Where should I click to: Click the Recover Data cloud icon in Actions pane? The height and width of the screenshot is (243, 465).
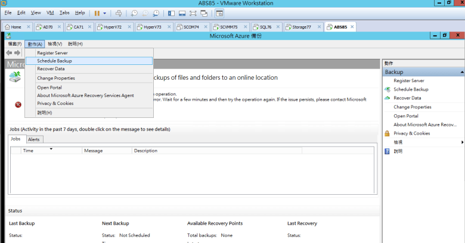tap(387, 98)
